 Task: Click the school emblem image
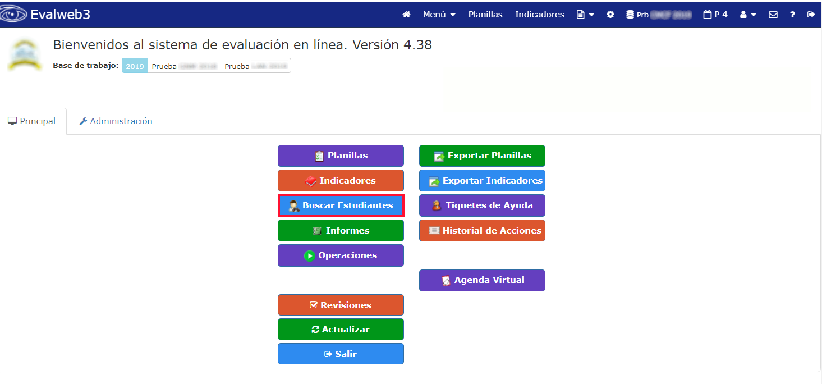[25, 55]
